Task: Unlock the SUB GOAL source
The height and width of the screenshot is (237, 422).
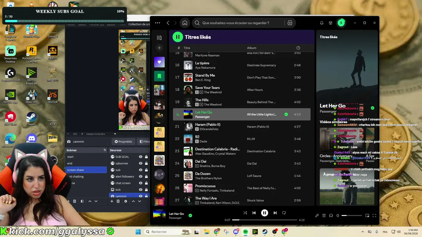Action: point(146,157)
